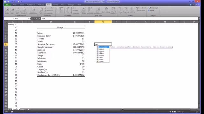Switch to the Team tab
Screen dimensions: 204x114
(x=79, y=5)
